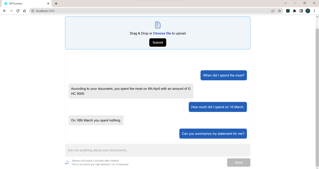The image size is (319, 169).
Task: Toggle the browser side panel
Action: [301, 11]
